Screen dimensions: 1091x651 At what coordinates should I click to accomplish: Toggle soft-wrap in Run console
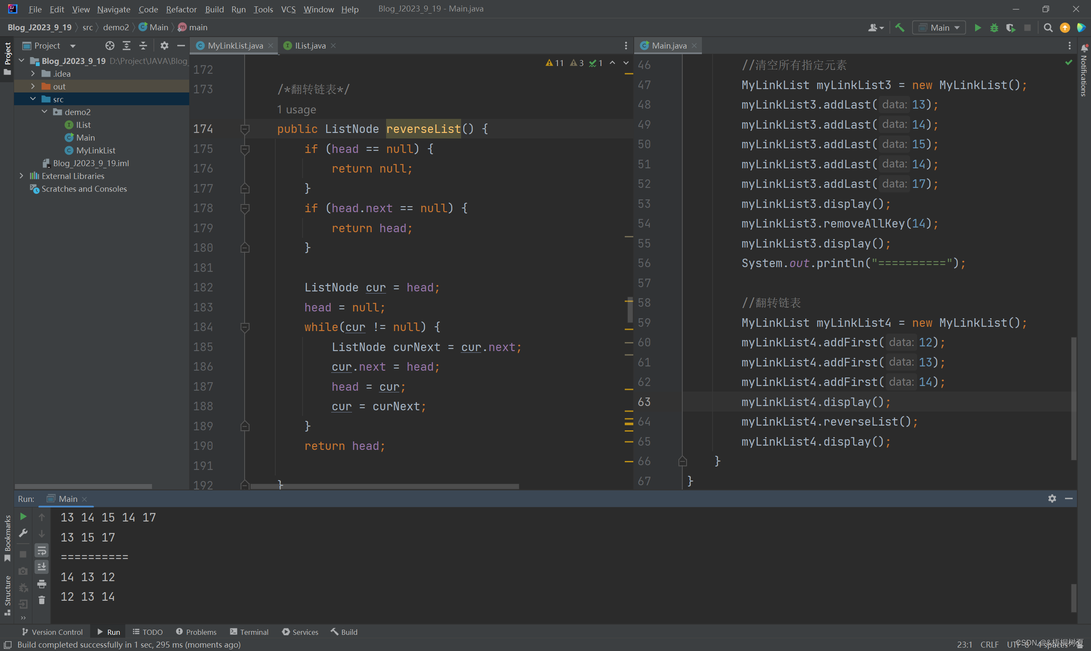[42, 550]
